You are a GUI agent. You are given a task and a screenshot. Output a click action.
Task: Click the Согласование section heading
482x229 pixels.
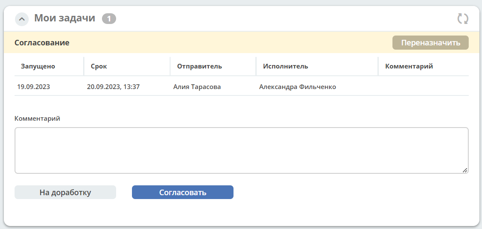[42, 43]
